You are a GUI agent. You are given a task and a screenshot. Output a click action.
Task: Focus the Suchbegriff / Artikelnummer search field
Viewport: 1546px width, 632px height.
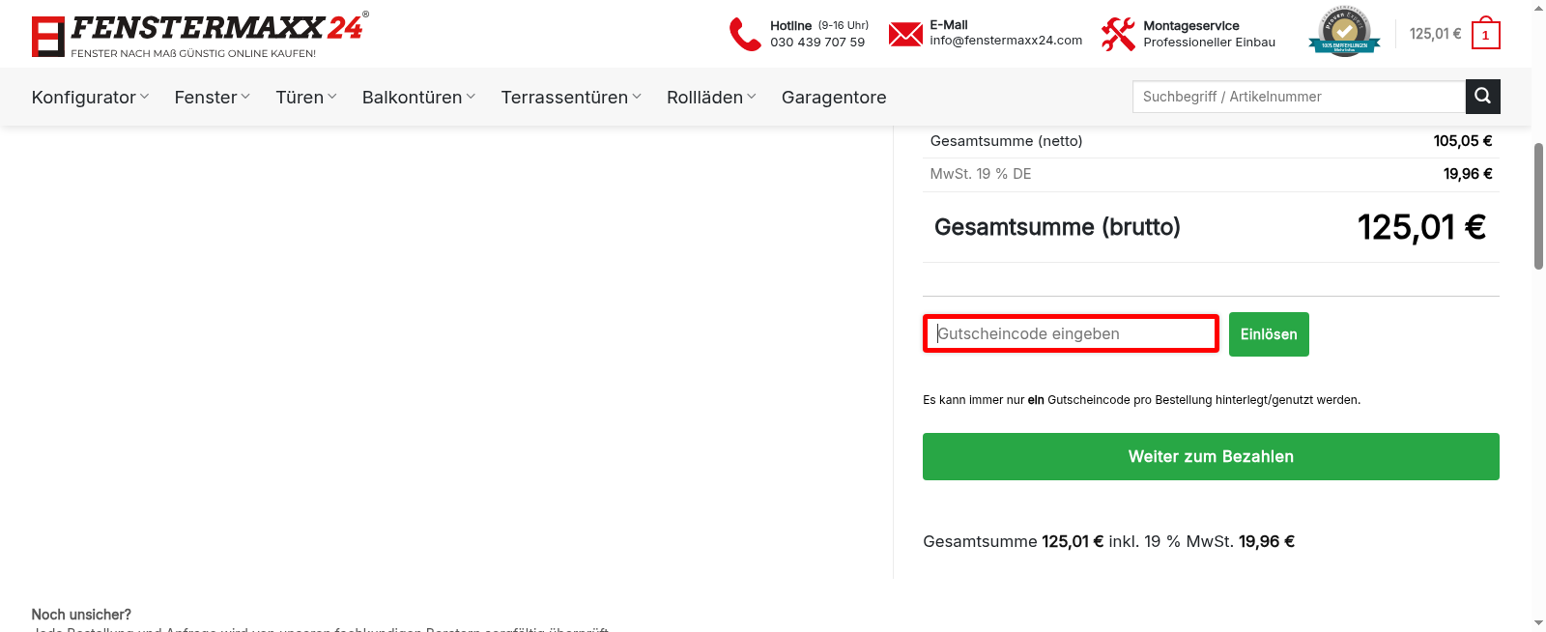pos(1299,97)
